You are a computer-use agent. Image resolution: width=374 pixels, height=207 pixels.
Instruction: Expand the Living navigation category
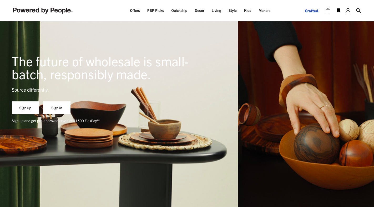pos(216,11)
